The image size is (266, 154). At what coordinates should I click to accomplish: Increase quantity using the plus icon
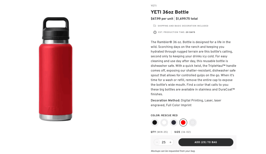point(170,142)
